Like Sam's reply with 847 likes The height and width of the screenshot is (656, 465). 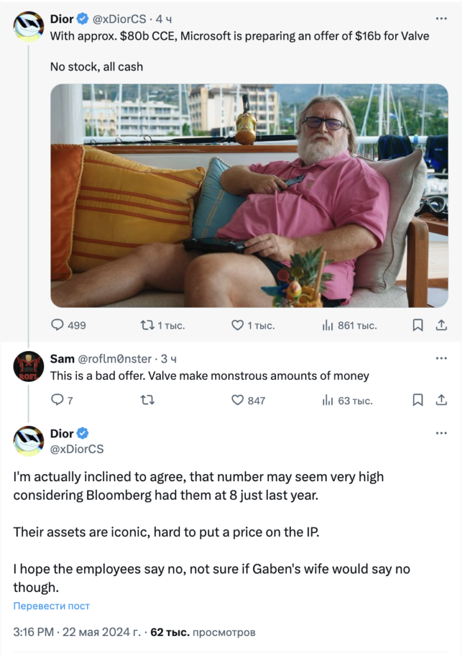(x=238, y=400)
